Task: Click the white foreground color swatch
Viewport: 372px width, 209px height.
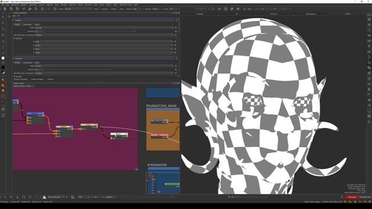Action: (3, 58)
